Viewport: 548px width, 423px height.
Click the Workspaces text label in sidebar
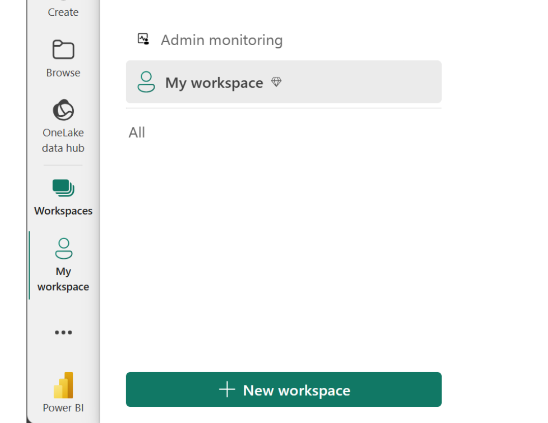63,211
